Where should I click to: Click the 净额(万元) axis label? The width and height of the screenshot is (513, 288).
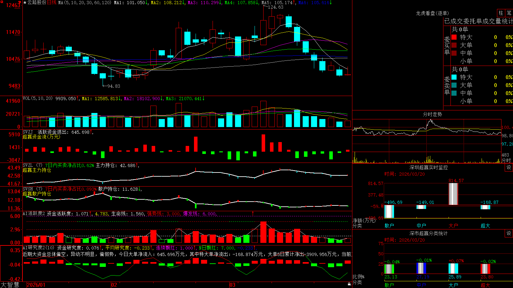[x=364, y=220]
